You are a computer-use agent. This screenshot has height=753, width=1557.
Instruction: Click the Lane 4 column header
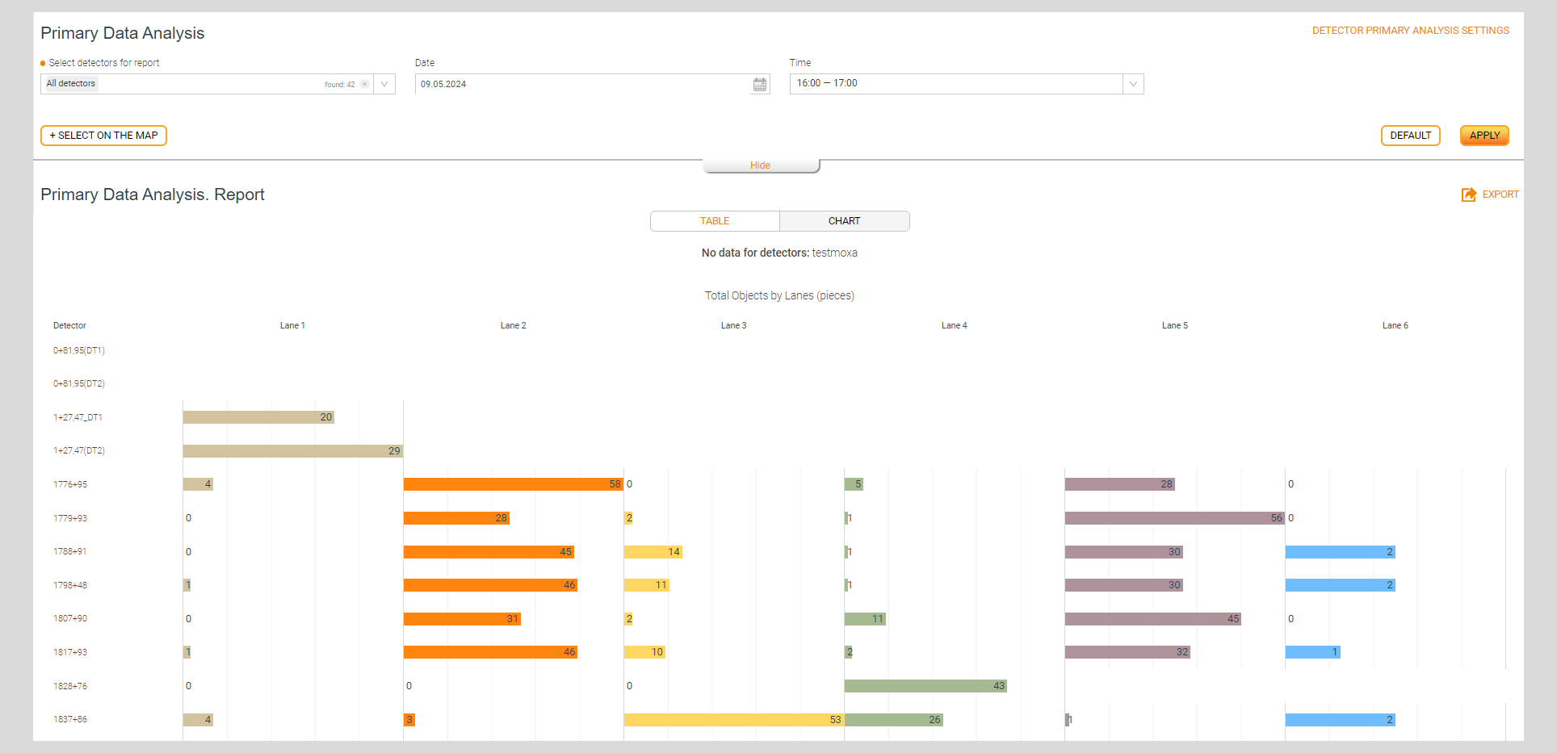tap(954, 325)
